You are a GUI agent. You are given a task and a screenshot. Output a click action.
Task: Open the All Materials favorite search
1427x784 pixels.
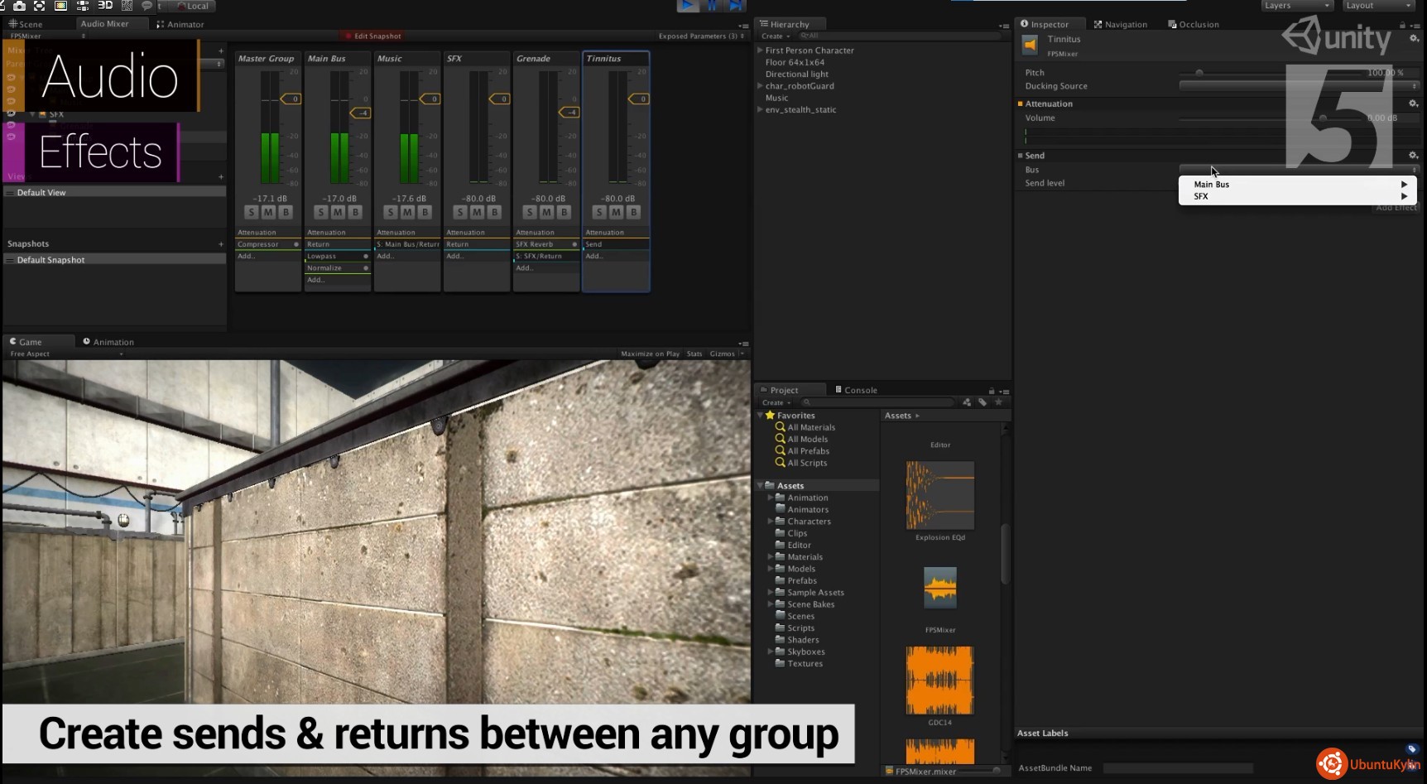pyautogui.click(x=810, y=427)
